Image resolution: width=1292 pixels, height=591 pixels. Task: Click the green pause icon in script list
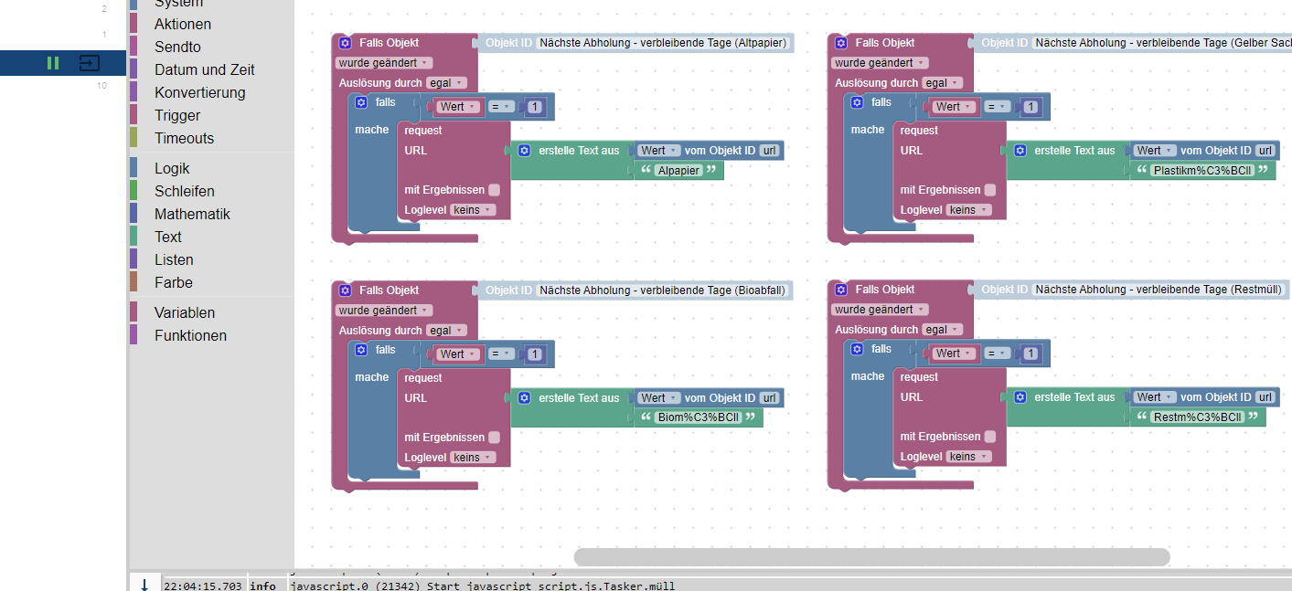click(53, 63)
